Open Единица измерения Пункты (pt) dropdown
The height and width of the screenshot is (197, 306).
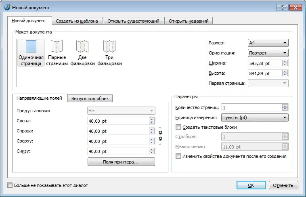tap(255, 117)
